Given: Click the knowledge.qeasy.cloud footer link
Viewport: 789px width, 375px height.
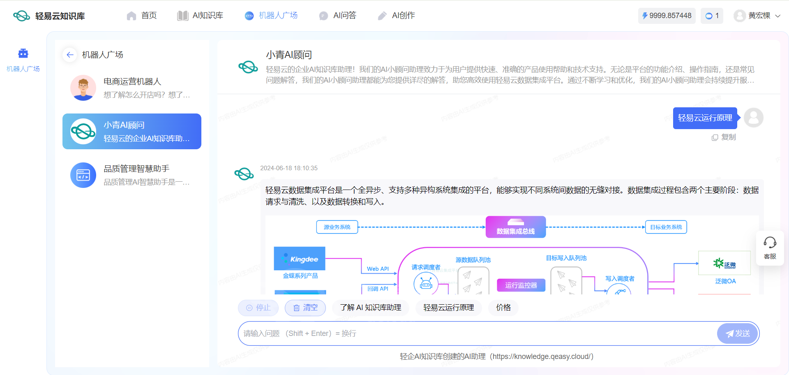Looking at the screenshot, I should 541,356.
